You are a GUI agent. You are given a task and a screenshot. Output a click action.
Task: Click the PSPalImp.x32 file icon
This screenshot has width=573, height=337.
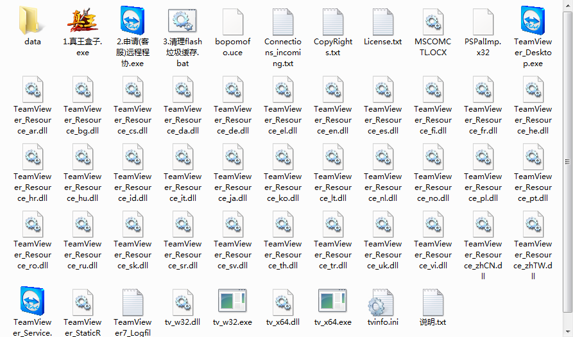point(483,22)
